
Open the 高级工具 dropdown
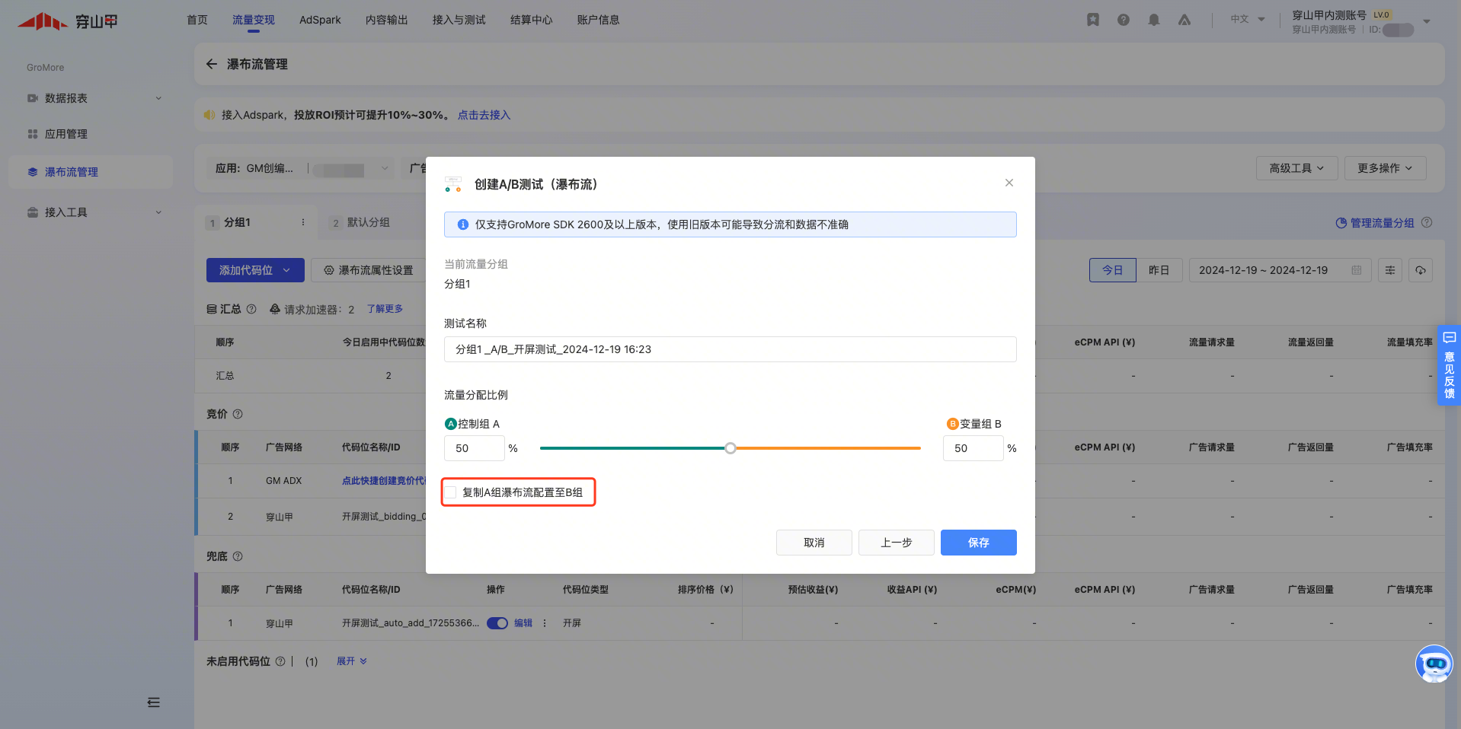(1296, 168)
